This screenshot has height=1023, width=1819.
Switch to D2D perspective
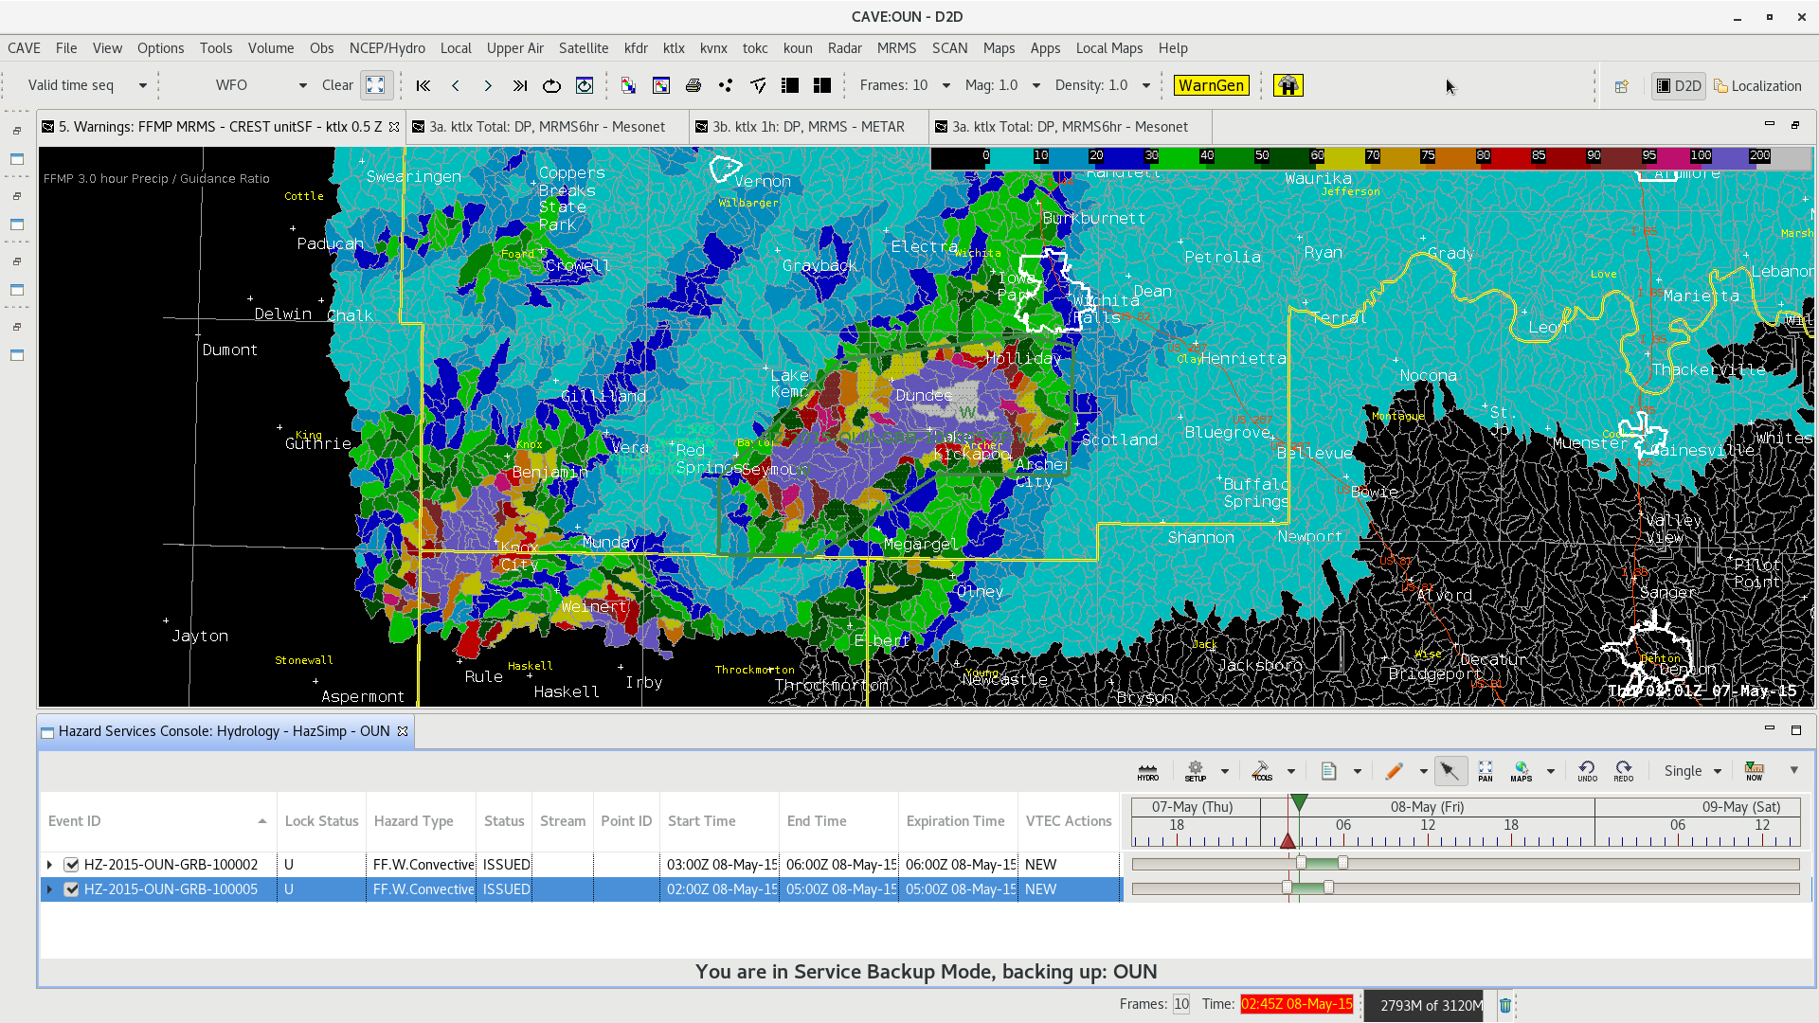click(x=1679, y=85)
